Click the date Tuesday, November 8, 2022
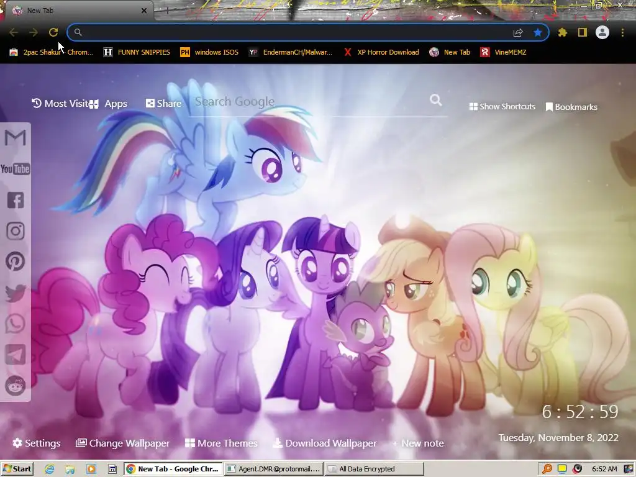The image size is (636, 477). [x=558, y=438]
